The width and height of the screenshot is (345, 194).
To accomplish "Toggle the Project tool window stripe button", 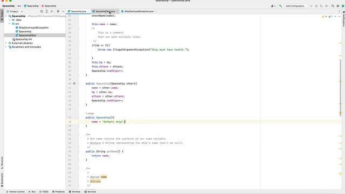I will tap(2, 16).
